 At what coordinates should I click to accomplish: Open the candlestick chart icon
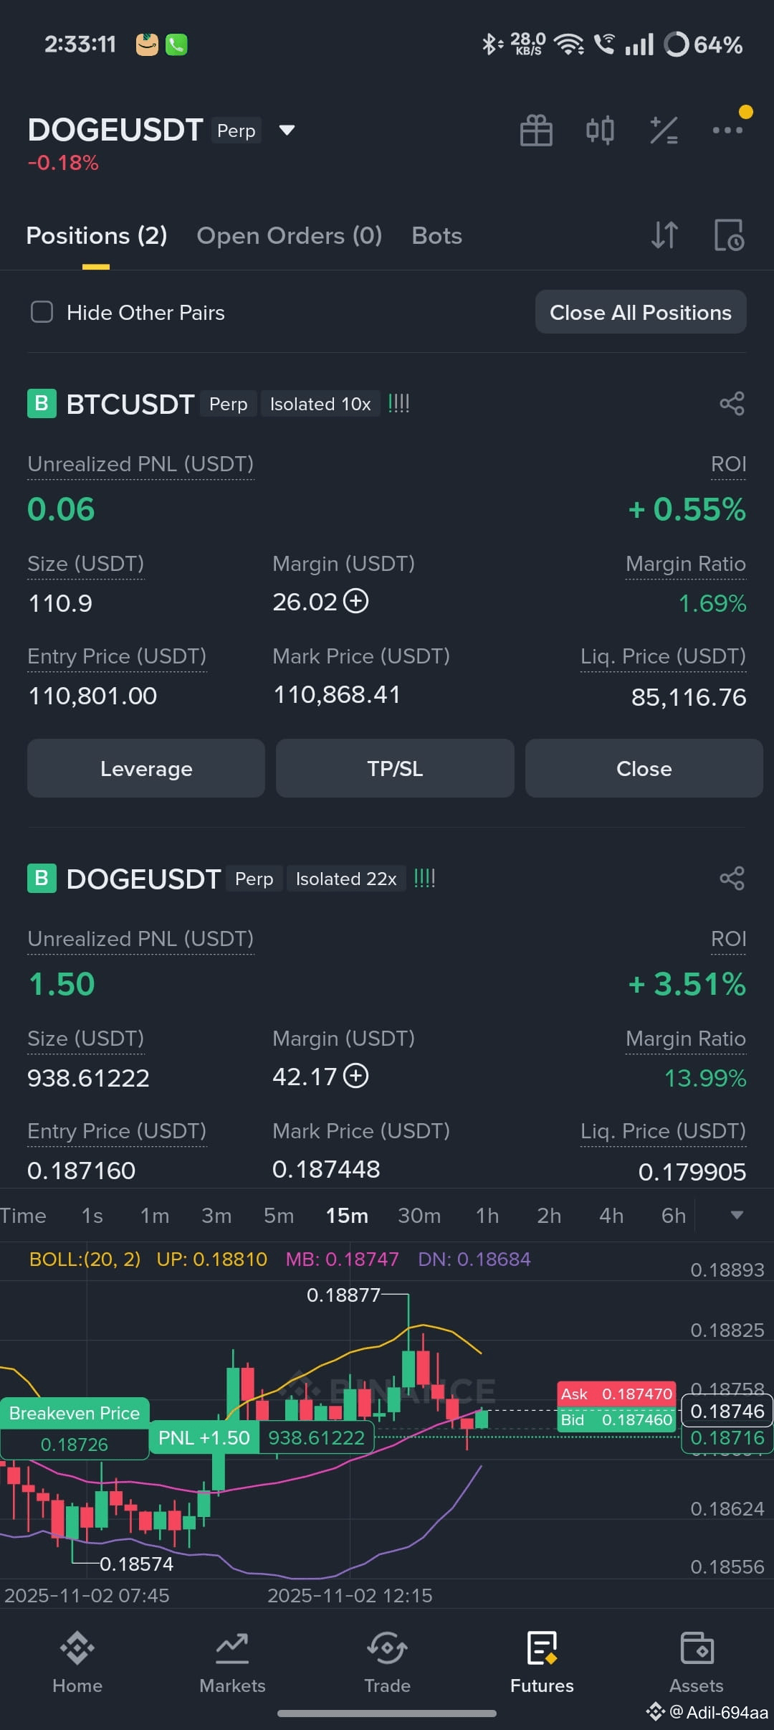click(x=600, y=131)
